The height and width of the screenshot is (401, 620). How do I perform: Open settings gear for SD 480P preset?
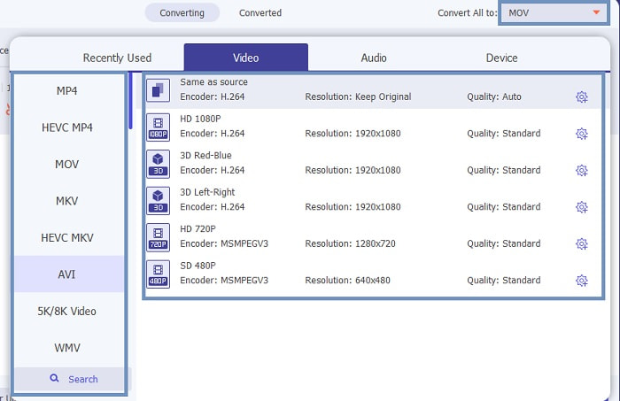[x=581, y=281]
